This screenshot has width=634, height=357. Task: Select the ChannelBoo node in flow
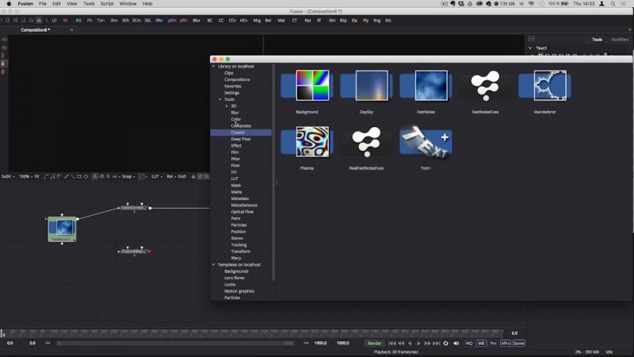(x=134, y=251)
